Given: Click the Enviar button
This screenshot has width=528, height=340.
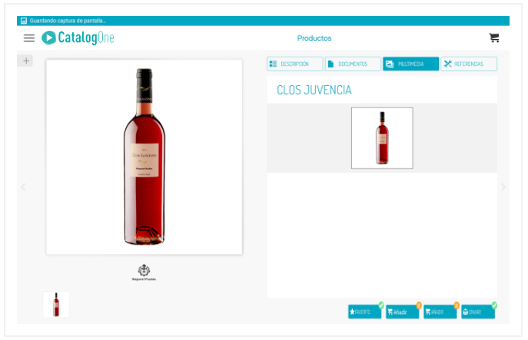Looking at the screenshot, I should tap(478, 312).
